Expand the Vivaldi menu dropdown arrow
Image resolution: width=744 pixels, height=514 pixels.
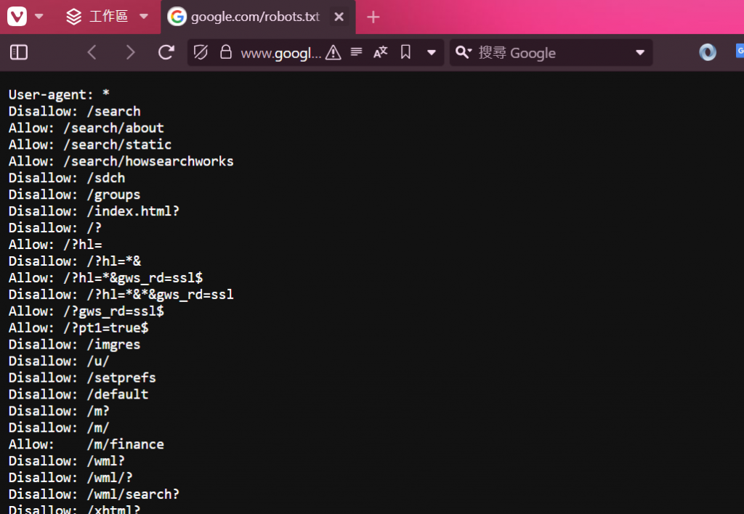pos(39,17)
